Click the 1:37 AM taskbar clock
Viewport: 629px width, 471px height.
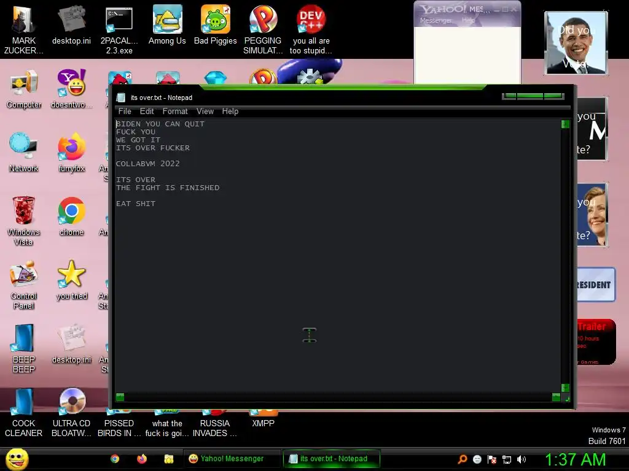575,459
